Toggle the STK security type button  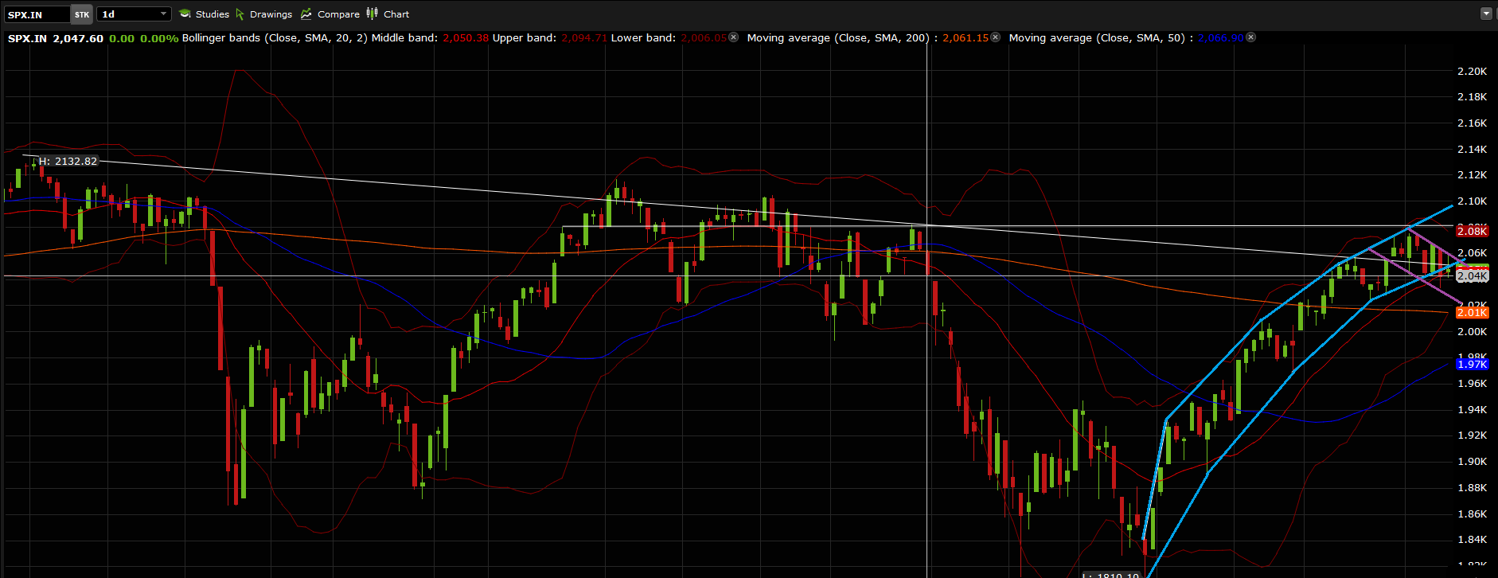pyautogui.click(x=82, y=14)
